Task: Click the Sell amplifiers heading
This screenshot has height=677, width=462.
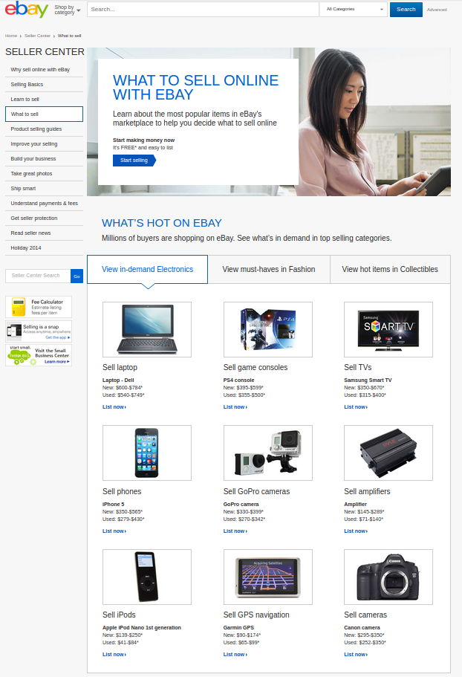Action: click(367, 491)
